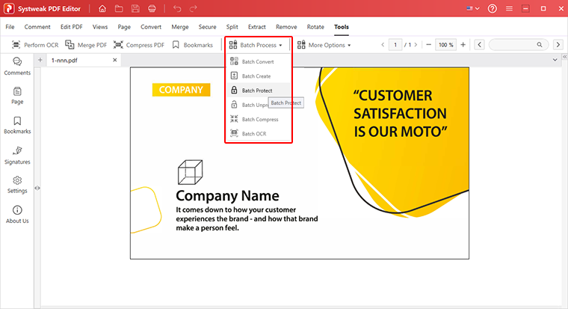This screenshot has width=568, height=309.
Task: Click the search text field
Action: [x=513, y=45]
